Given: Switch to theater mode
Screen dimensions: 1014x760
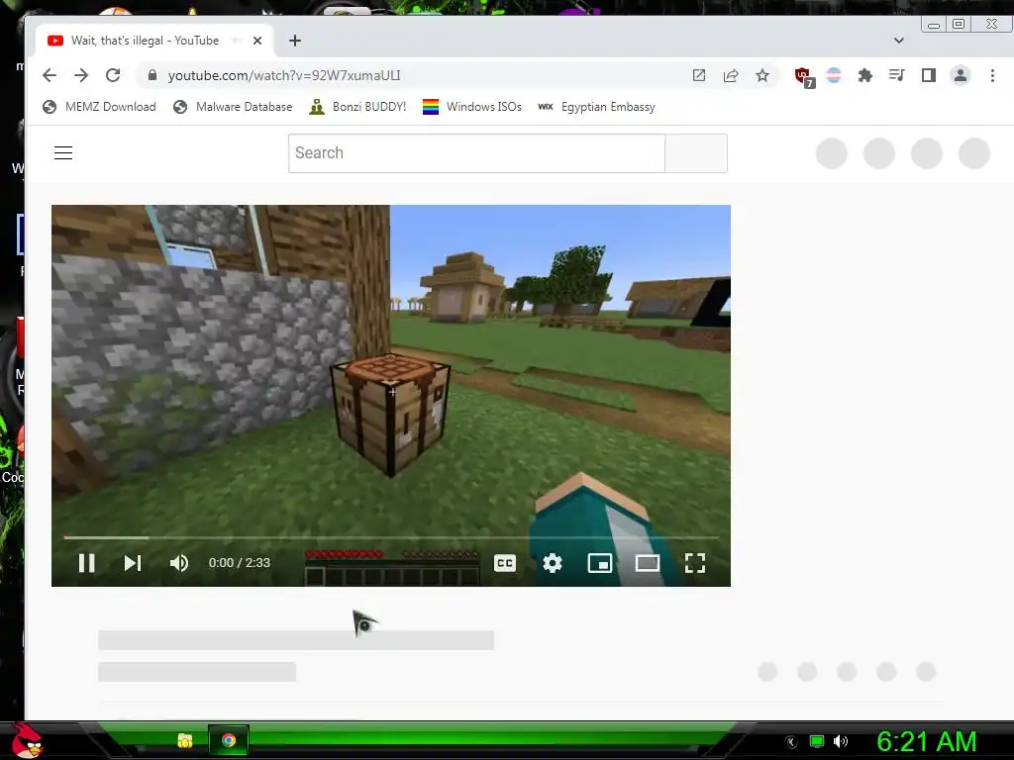Looking at the screenshot, I should (x=648, y=563).
